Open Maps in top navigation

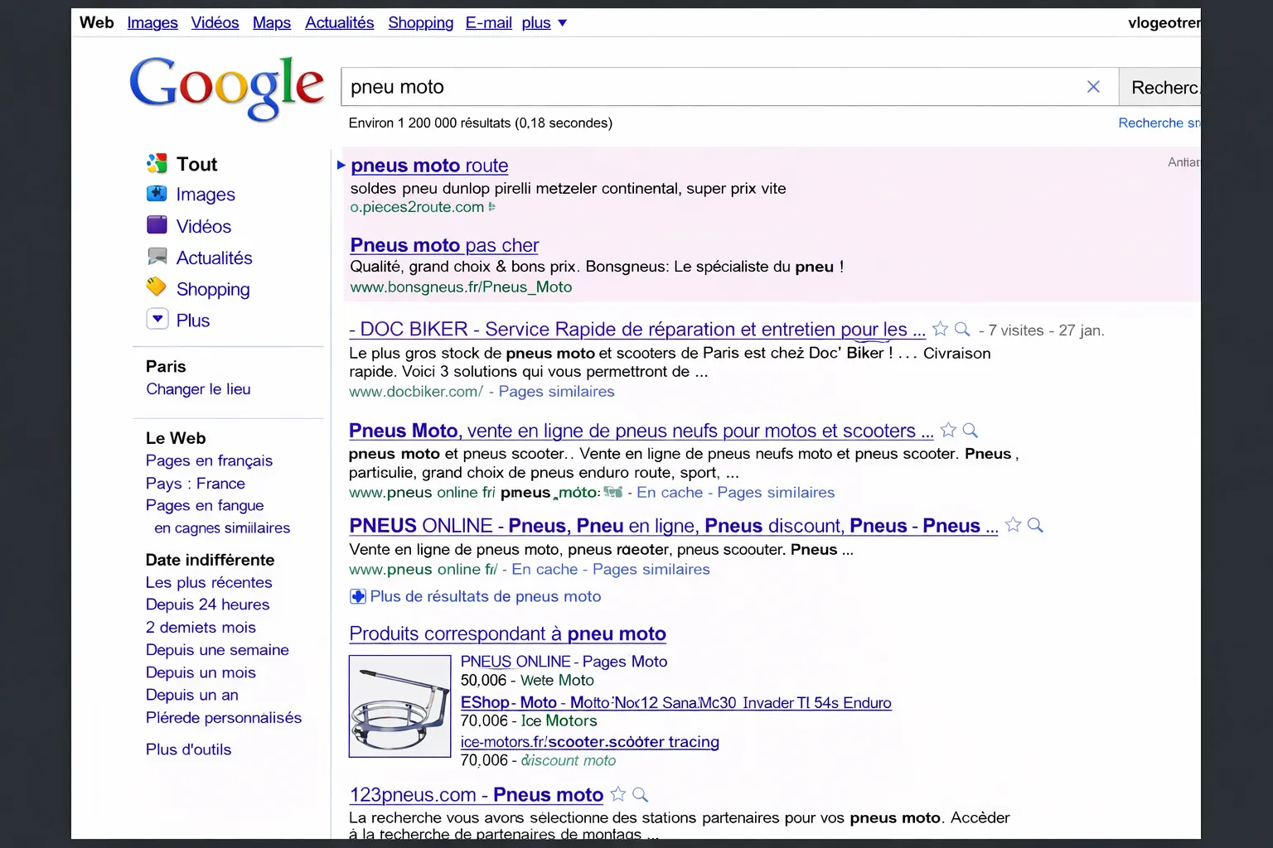tap(272, 22)
